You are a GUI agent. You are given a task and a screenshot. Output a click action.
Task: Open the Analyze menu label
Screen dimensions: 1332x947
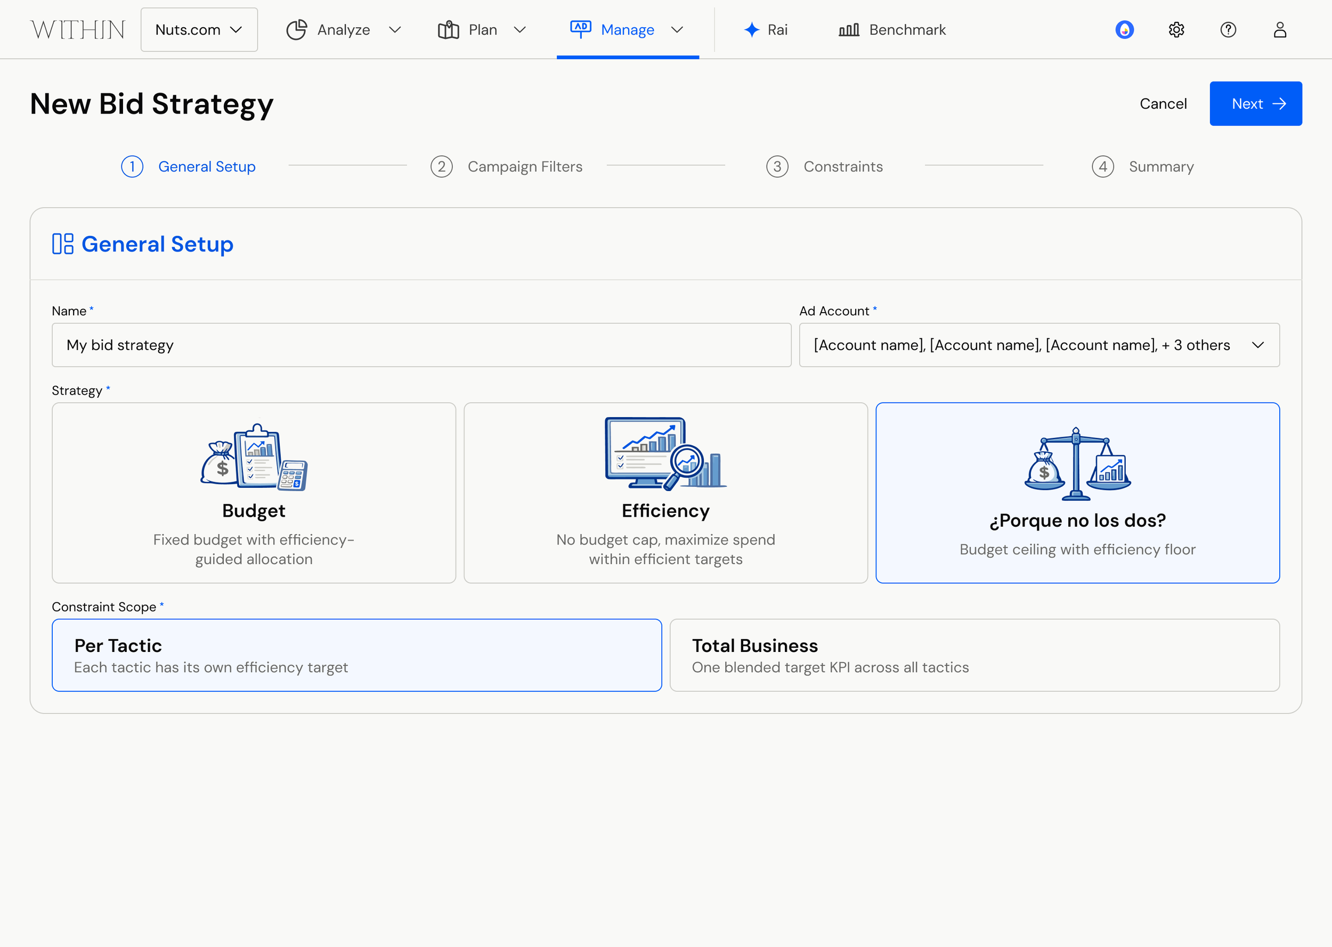pos(344,30)
